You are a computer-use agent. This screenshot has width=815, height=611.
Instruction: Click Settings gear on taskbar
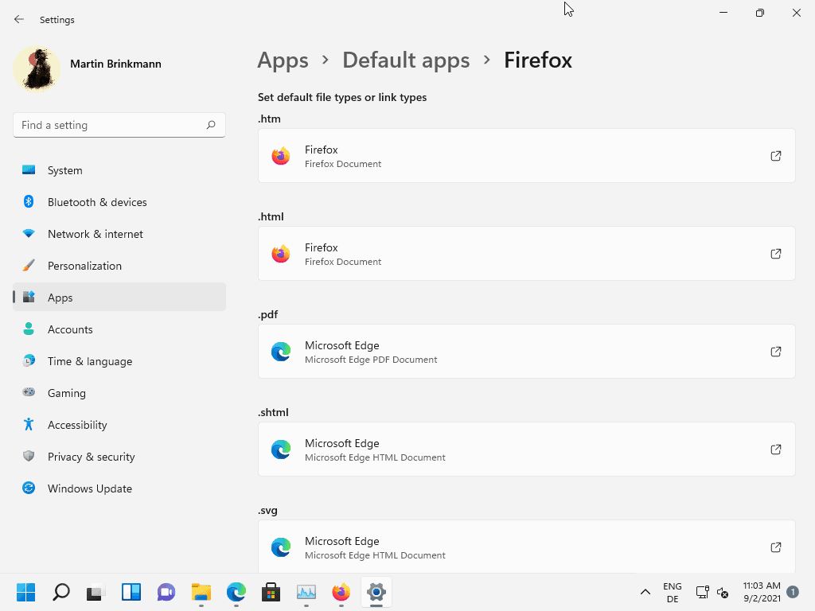coord(376,592)
